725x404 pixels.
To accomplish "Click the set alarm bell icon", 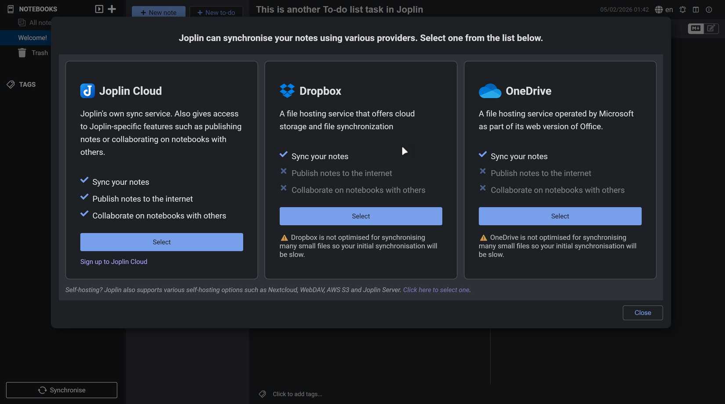I will (x=682, y=10).
